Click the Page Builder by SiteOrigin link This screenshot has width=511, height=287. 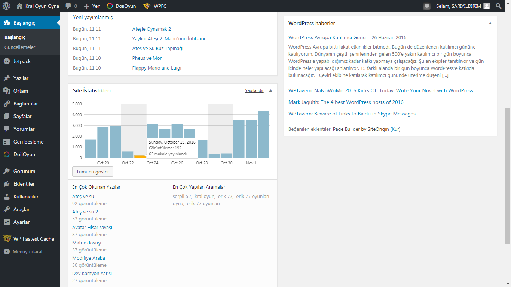(361, 129)
